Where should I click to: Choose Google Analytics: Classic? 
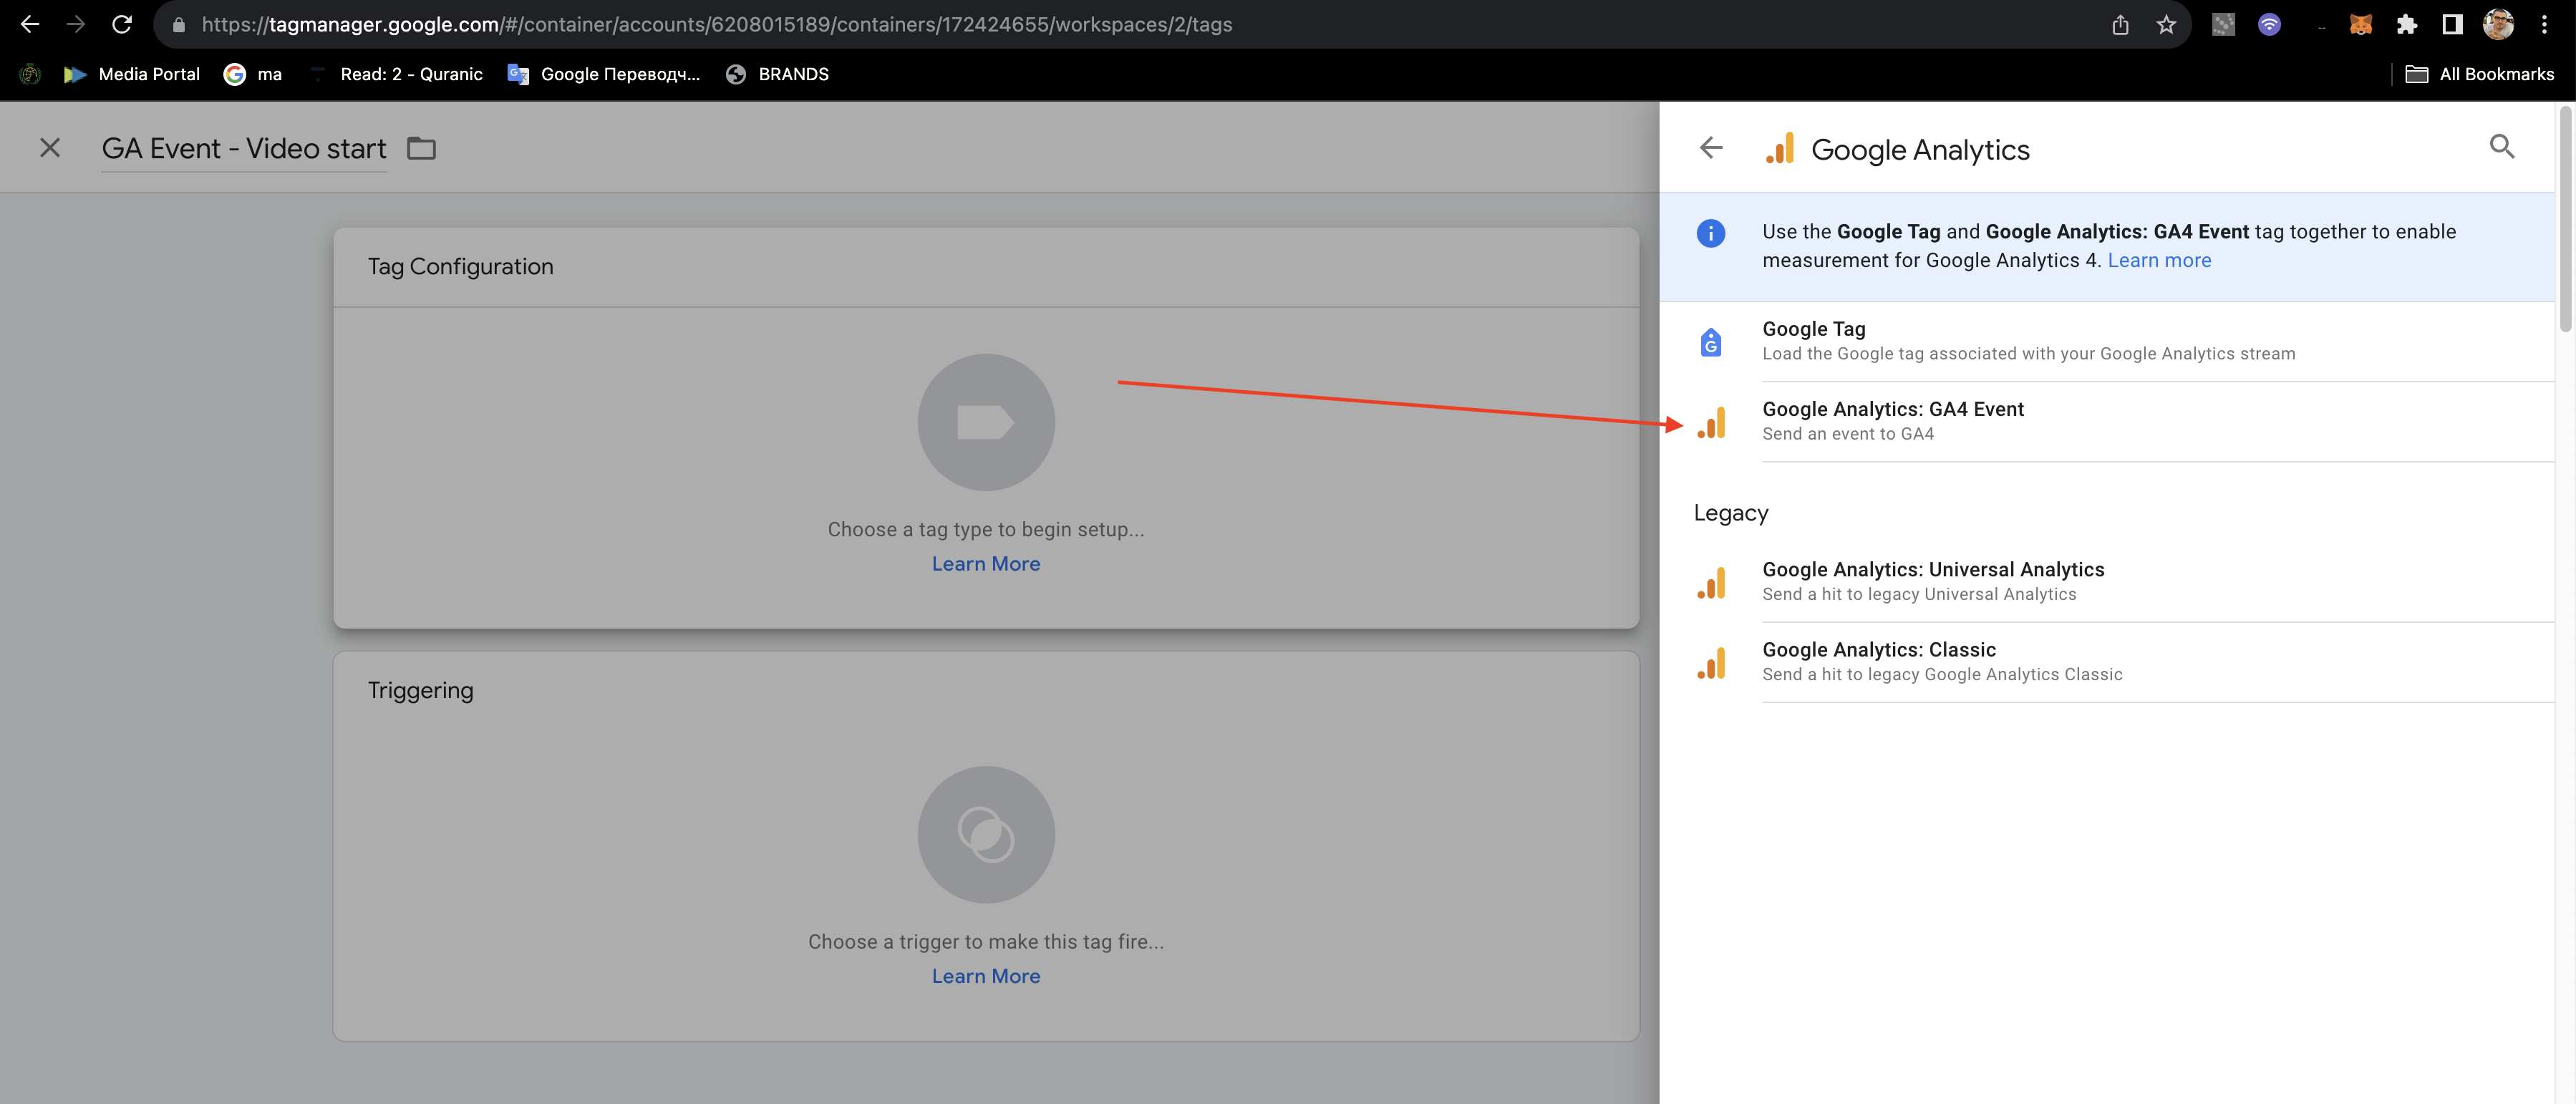2107,661
